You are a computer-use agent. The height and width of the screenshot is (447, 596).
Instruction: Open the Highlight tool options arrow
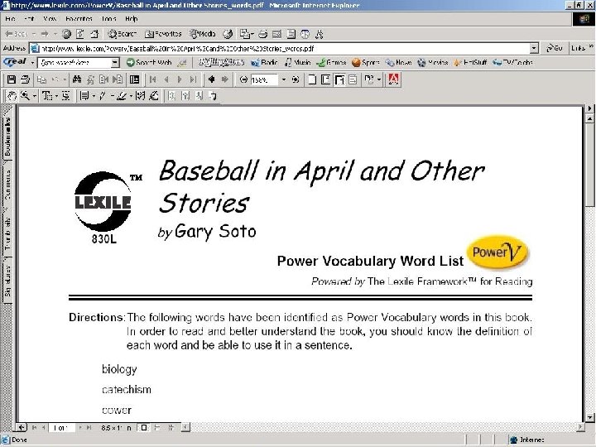[131, 96]
